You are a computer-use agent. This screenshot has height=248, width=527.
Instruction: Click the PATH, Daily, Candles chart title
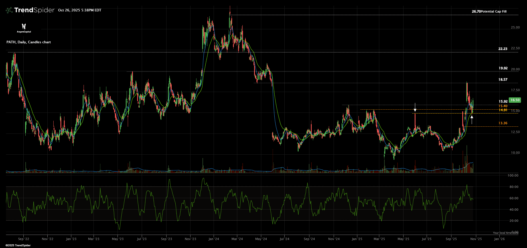[29, 42]
